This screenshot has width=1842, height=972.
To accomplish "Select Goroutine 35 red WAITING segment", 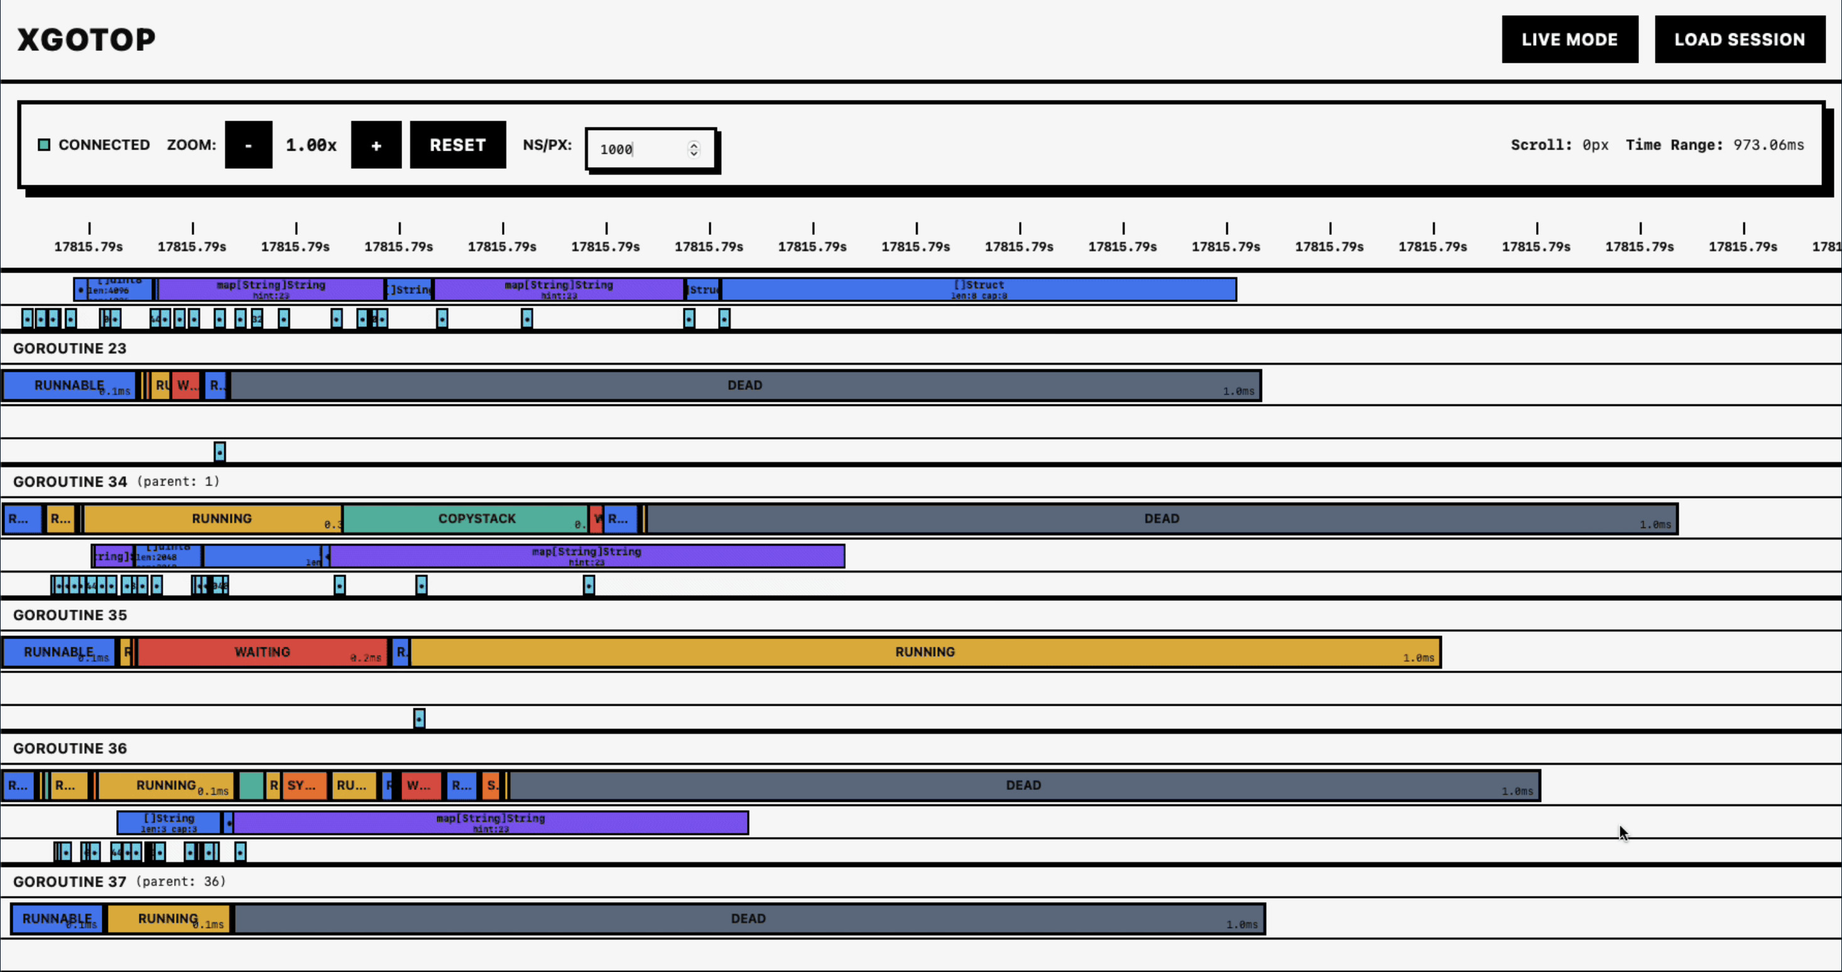I will coord(262,652).
